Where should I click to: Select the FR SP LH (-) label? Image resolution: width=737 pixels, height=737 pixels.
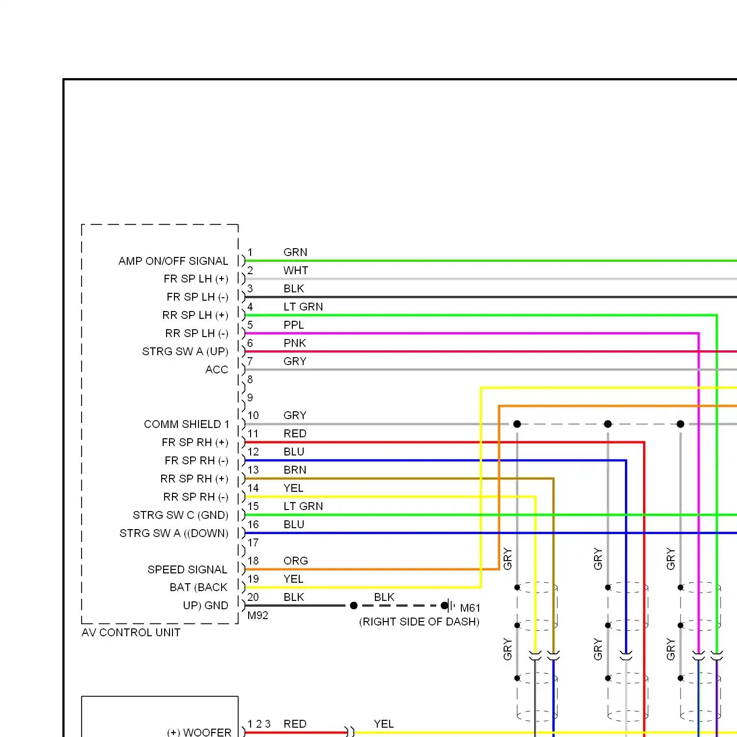[x=198, y=297]
